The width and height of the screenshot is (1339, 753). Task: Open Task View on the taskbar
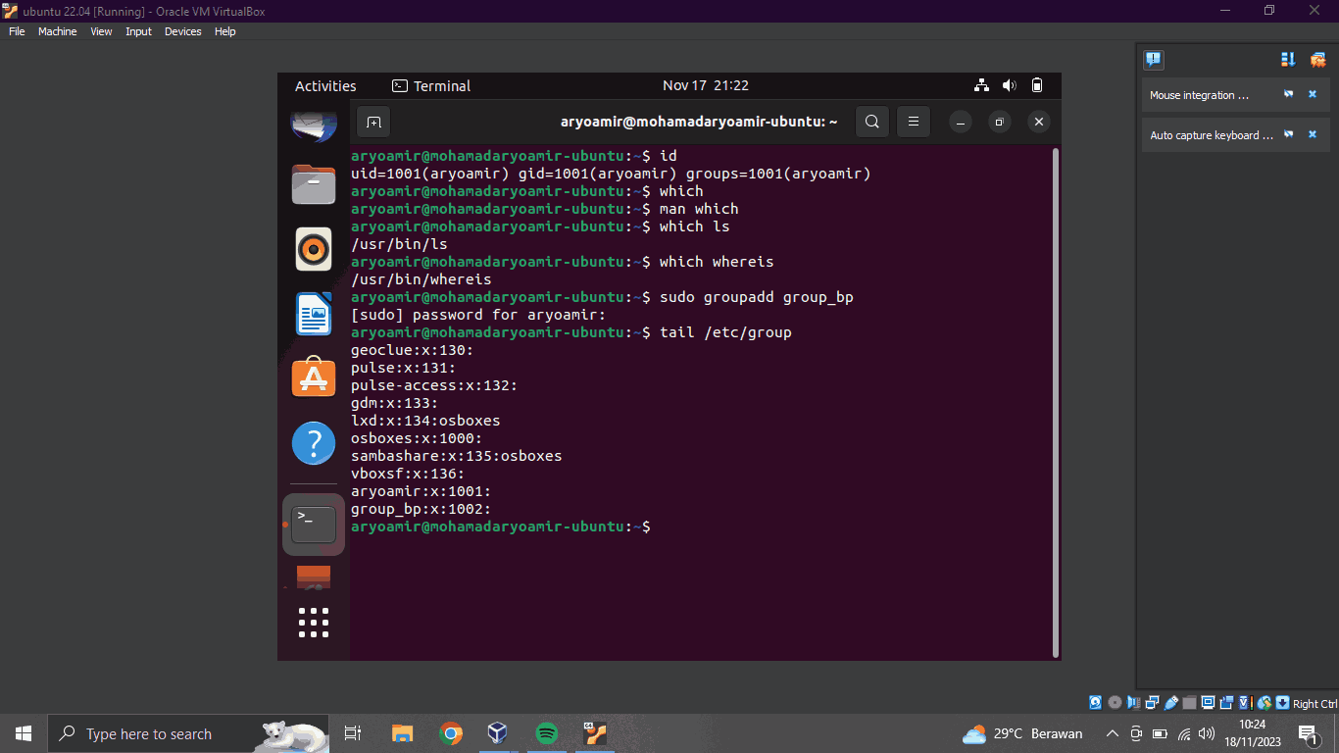[x=353, y=733]
